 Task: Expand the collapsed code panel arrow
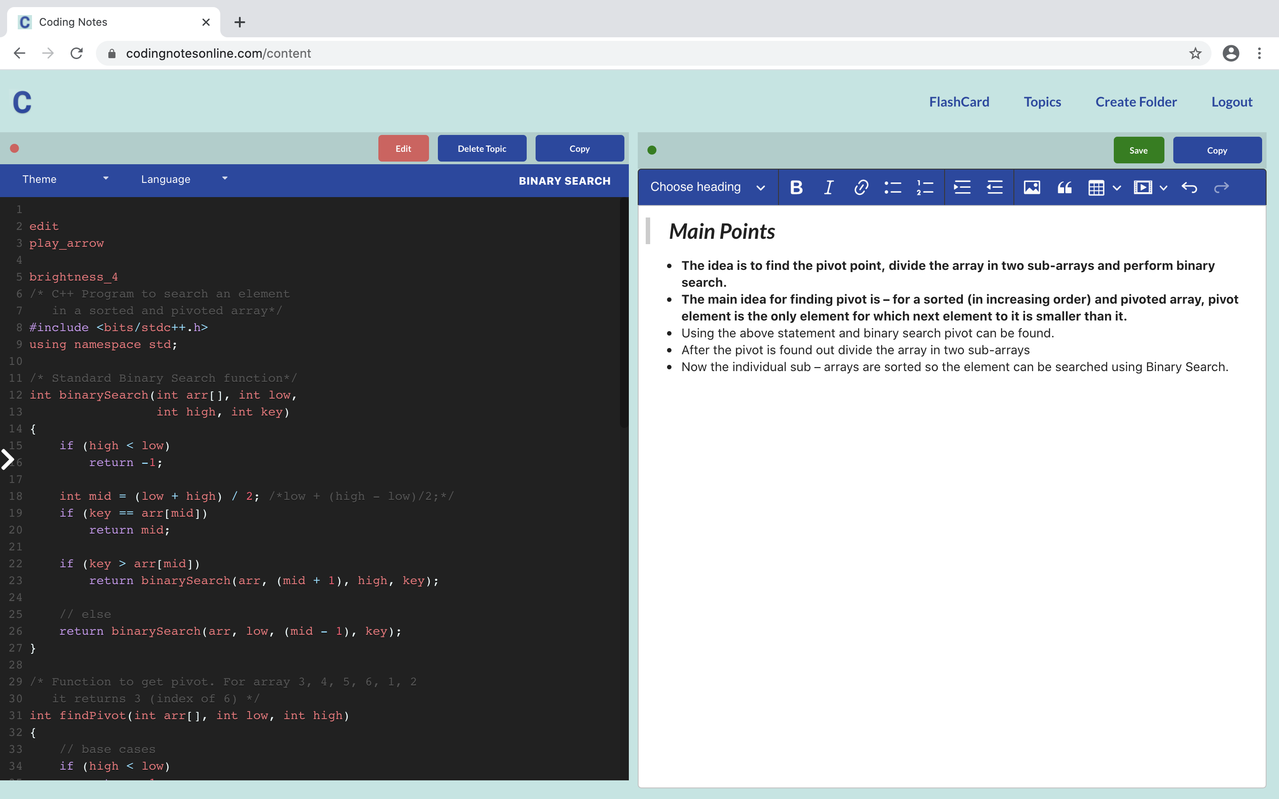coord(8,459)
